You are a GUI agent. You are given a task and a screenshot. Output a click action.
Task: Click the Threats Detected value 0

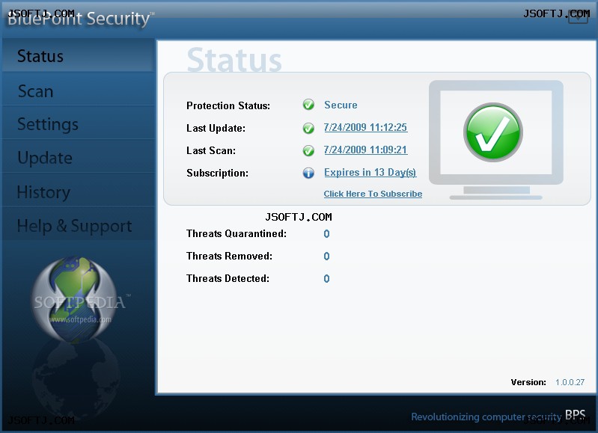pos(326,279)
